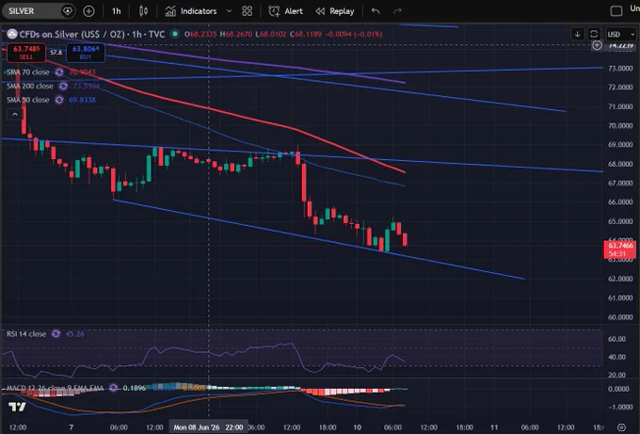The image size is (640, 434).
Task: Select the SMA 200 close legend label
Action: pos(30,87)
